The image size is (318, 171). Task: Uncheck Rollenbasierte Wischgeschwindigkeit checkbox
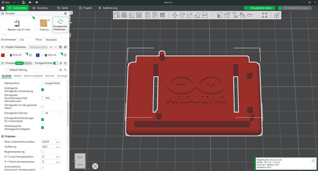(42, 128)
